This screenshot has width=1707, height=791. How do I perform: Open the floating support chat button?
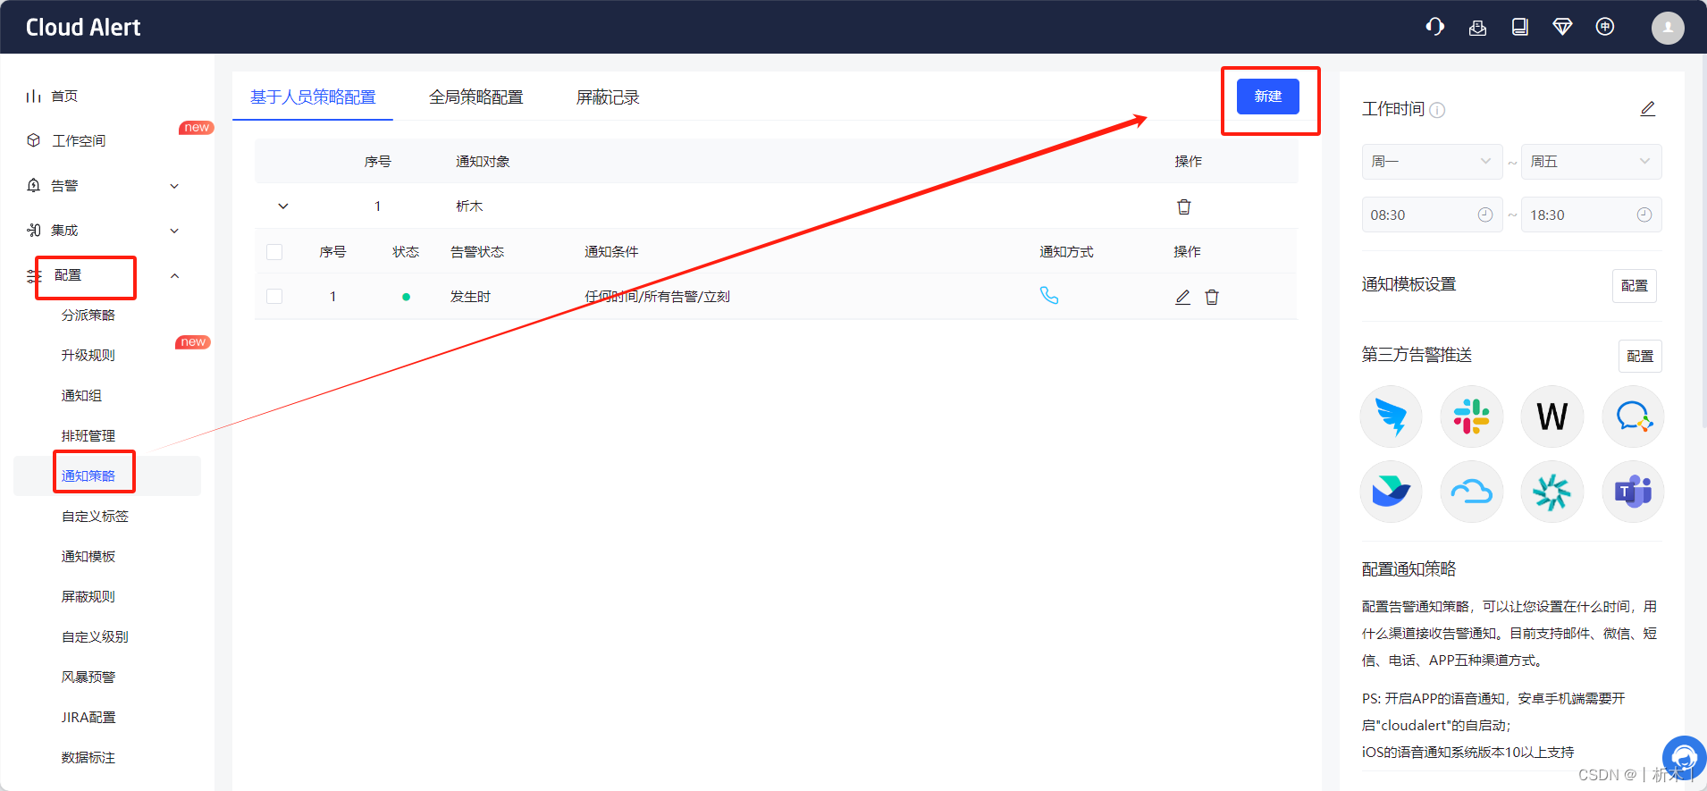(1685, 758)
